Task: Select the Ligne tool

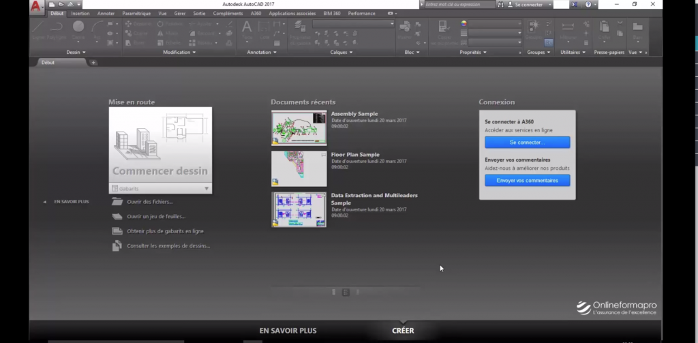Action: coord(37,30)
